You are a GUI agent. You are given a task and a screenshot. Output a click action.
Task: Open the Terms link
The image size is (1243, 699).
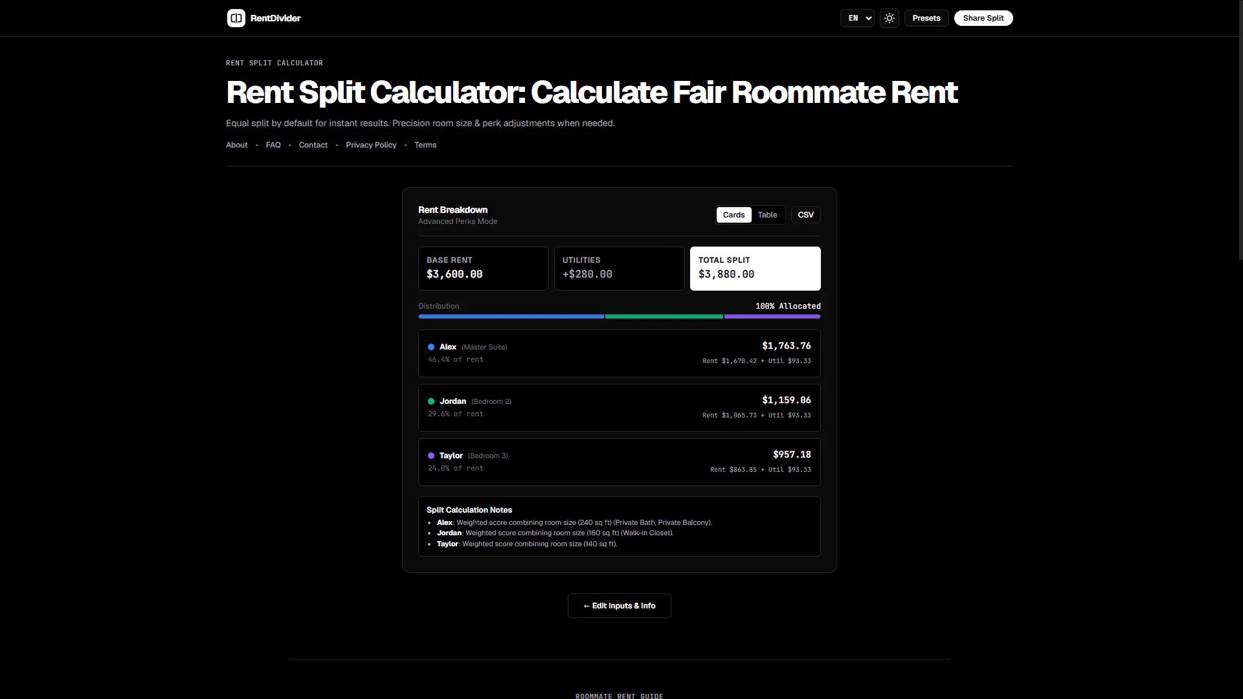(425, 145)
